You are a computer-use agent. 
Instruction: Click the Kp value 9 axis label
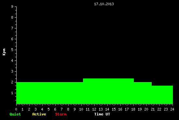(12, 7)
